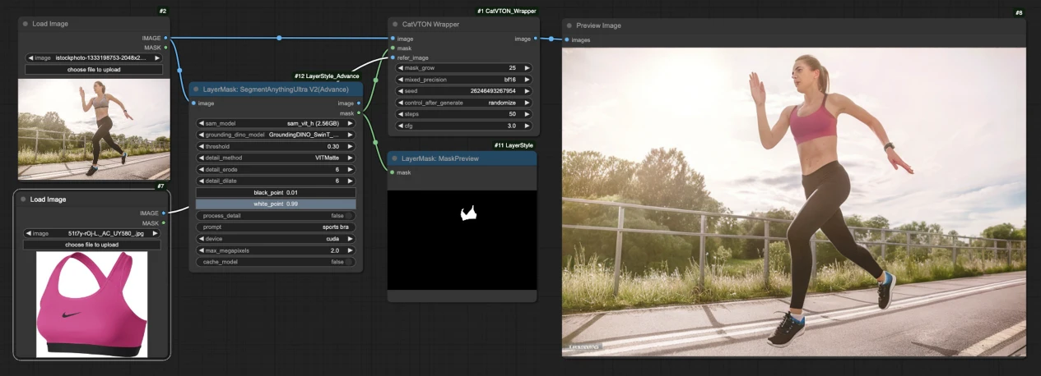
Task: Click IMAGE output port on bra Load Image node
Action: (164, 213)
